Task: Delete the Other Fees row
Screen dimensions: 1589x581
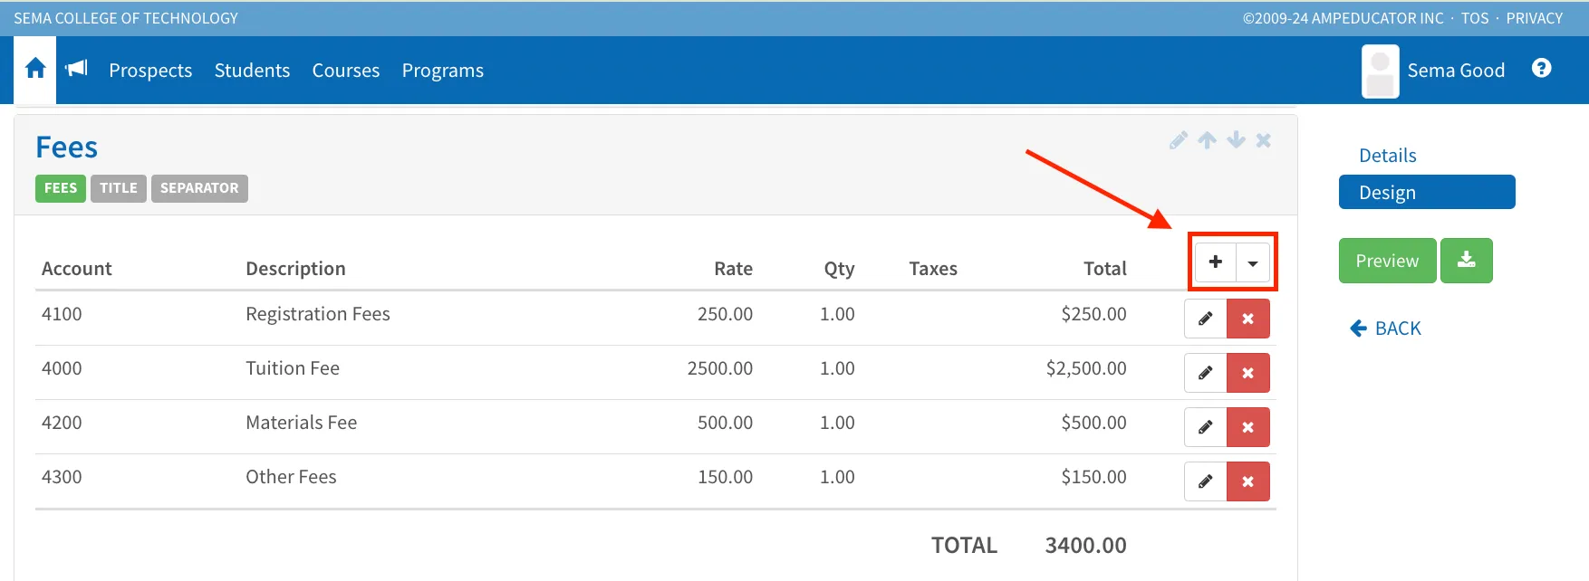Action: pyautogui.click(x=1248, y=481)
